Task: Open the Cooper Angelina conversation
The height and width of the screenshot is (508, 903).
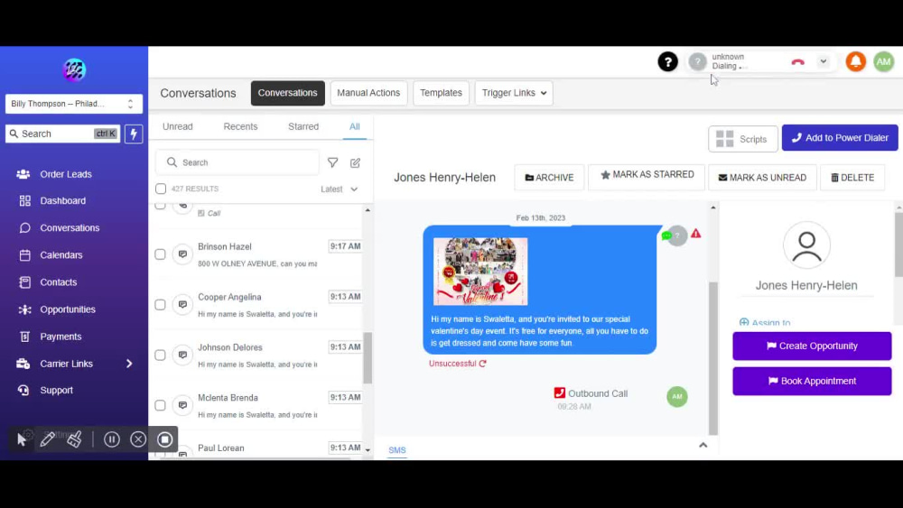Action: (x=256, y=305)
